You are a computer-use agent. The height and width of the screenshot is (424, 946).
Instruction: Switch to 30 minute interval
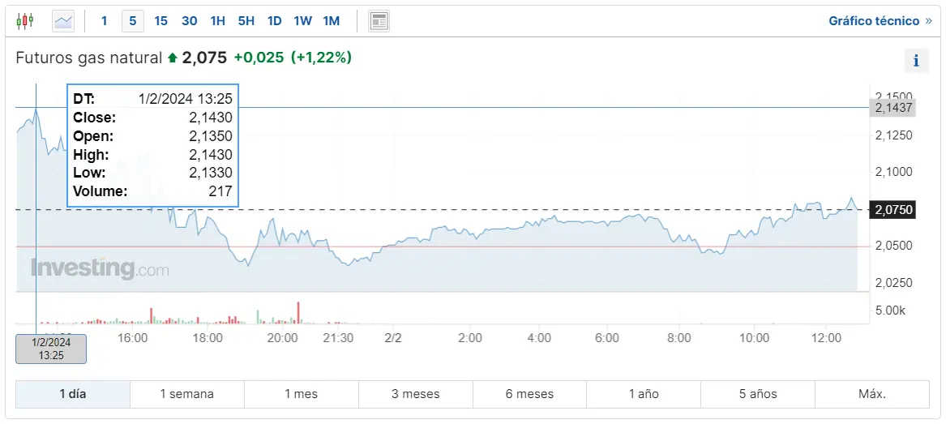point(189,21)
